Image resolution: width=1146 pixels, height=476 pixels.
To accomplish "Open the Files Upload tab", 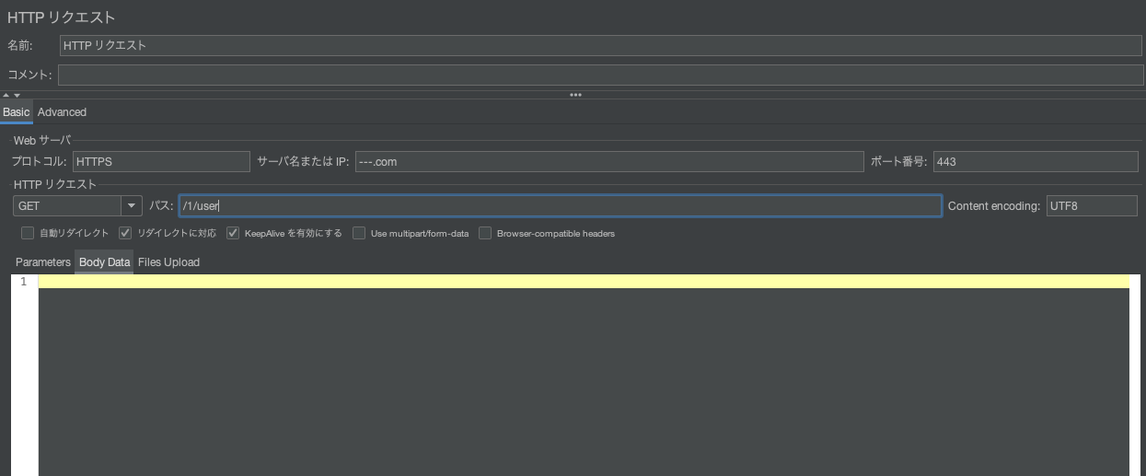I will click(x=168, y=262).
